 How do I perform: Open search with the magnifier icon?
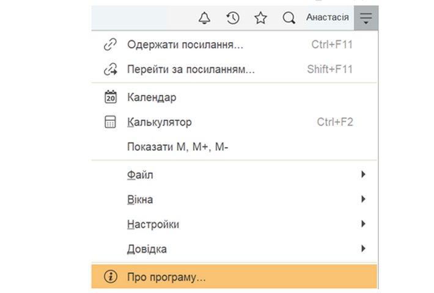point(289,18)
